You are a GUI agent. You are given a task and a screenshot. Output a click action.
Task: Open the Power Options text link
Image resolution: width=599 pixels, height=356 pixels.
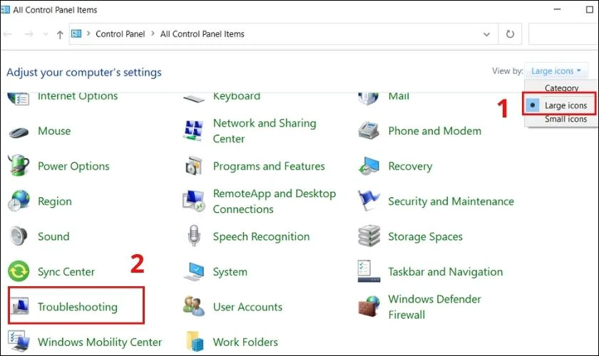pos(73,167)
